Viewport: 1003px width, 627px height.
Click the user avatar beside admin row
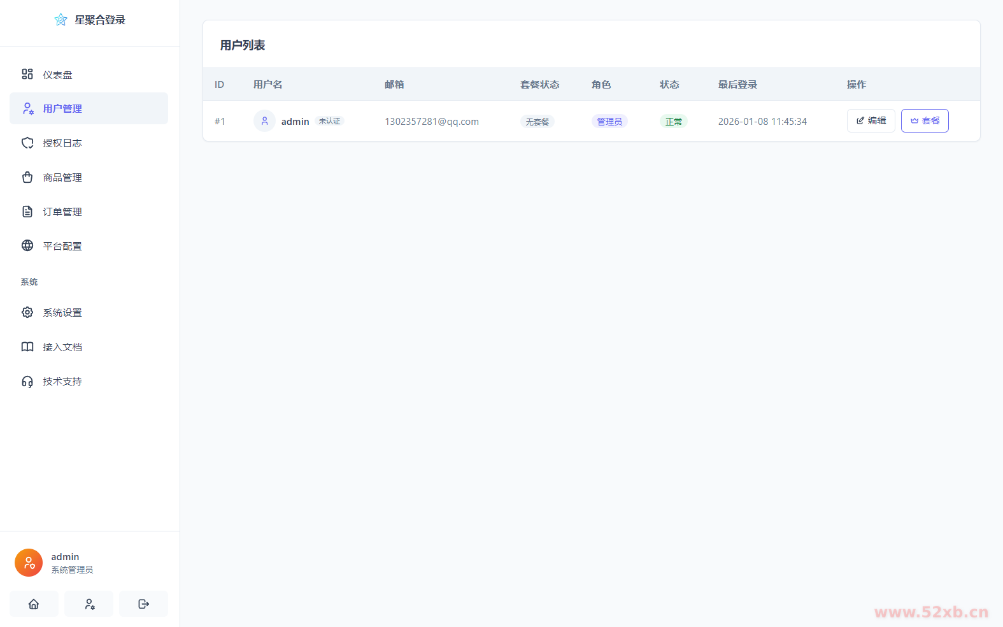[264, 121]
